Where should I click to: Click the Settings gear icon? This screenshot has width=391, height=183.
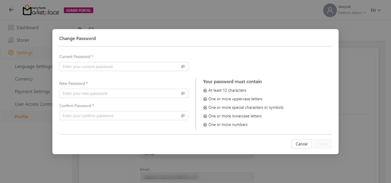pyautogui.click(x=11, y=53)
